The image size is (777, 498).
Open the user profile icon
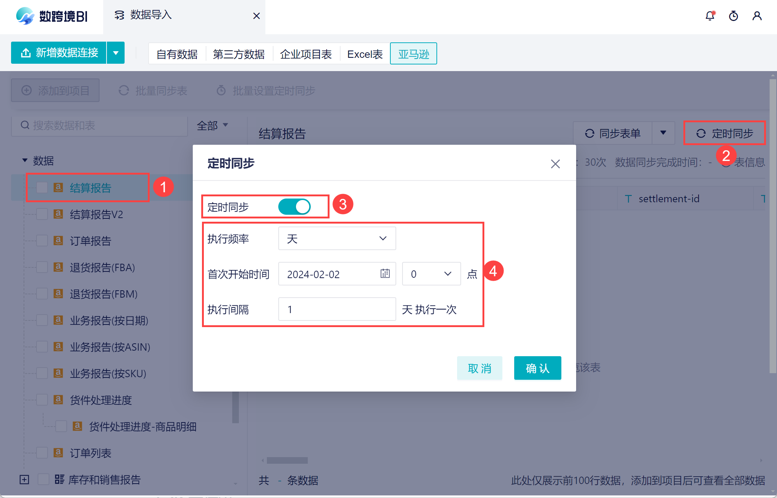point(757,16)
